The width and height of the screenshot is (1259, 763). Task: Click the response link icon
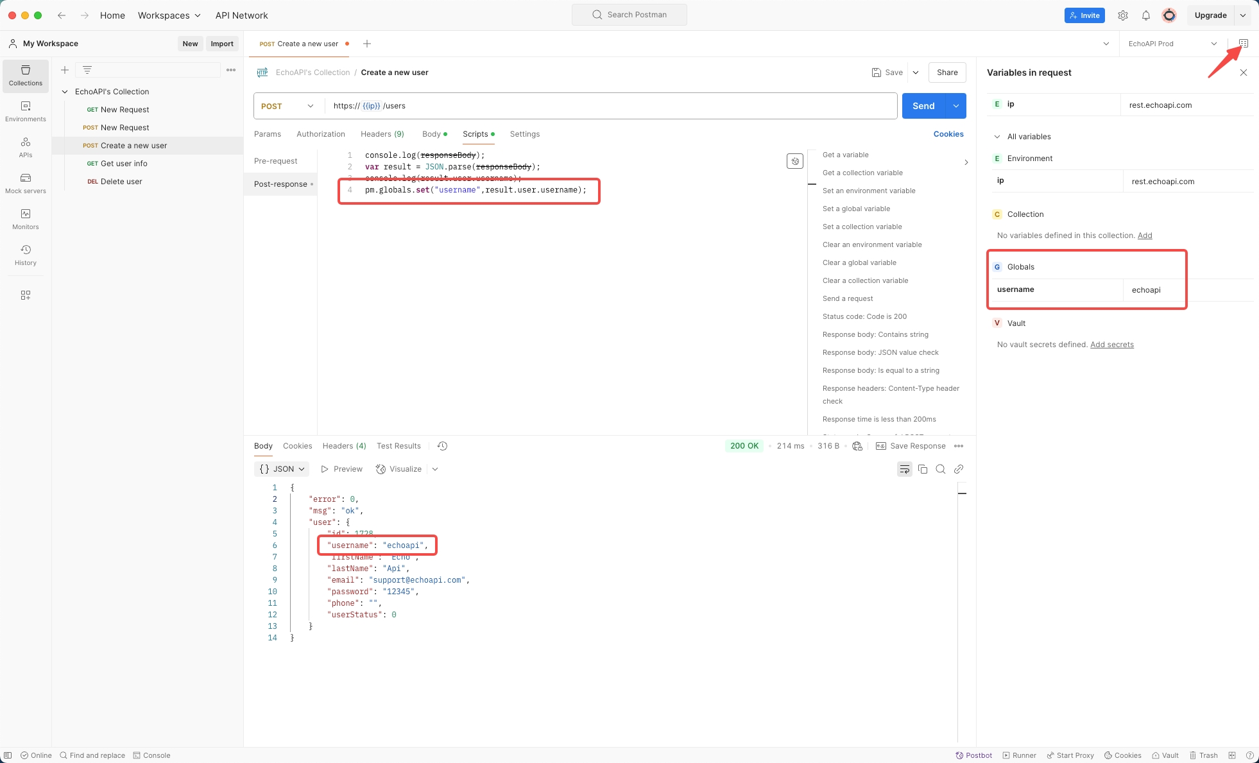959,469
